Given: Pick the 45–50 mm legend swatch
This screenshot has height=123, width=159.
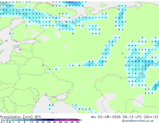Looking at the screenshot, I should 74,120.
